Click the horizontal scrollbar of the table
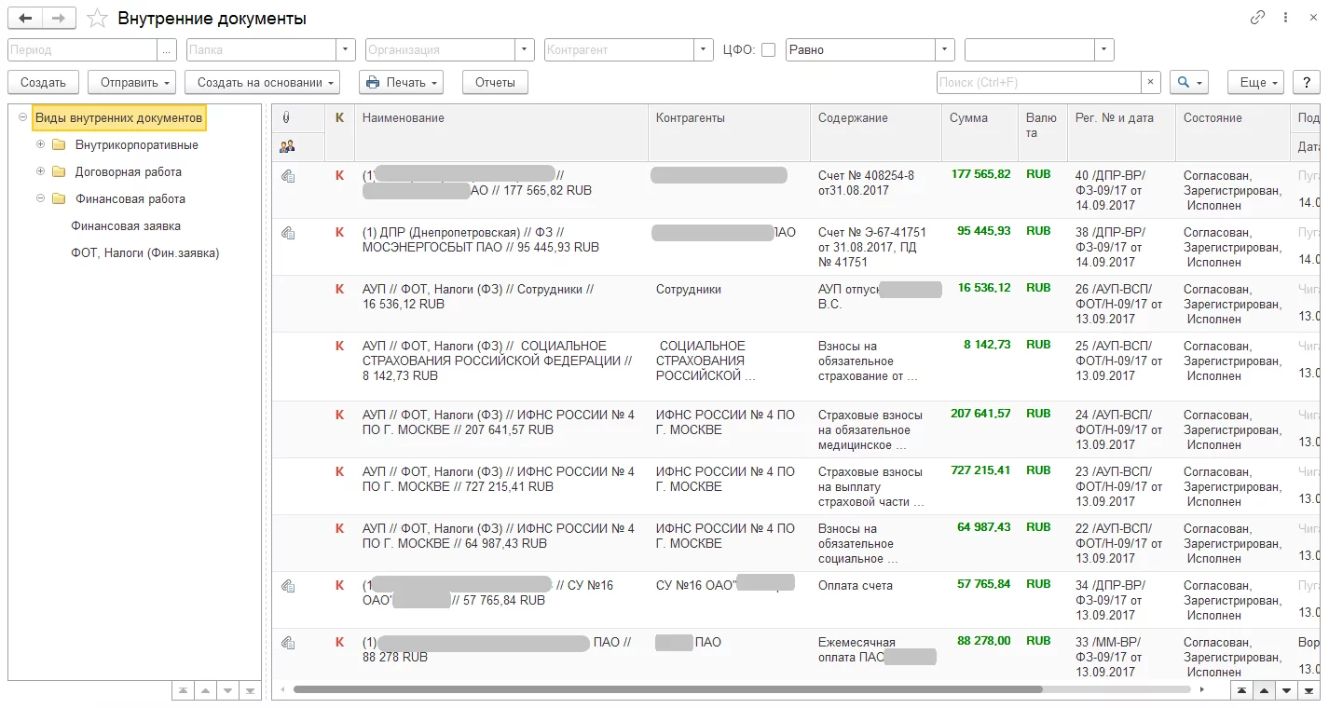 667,690
